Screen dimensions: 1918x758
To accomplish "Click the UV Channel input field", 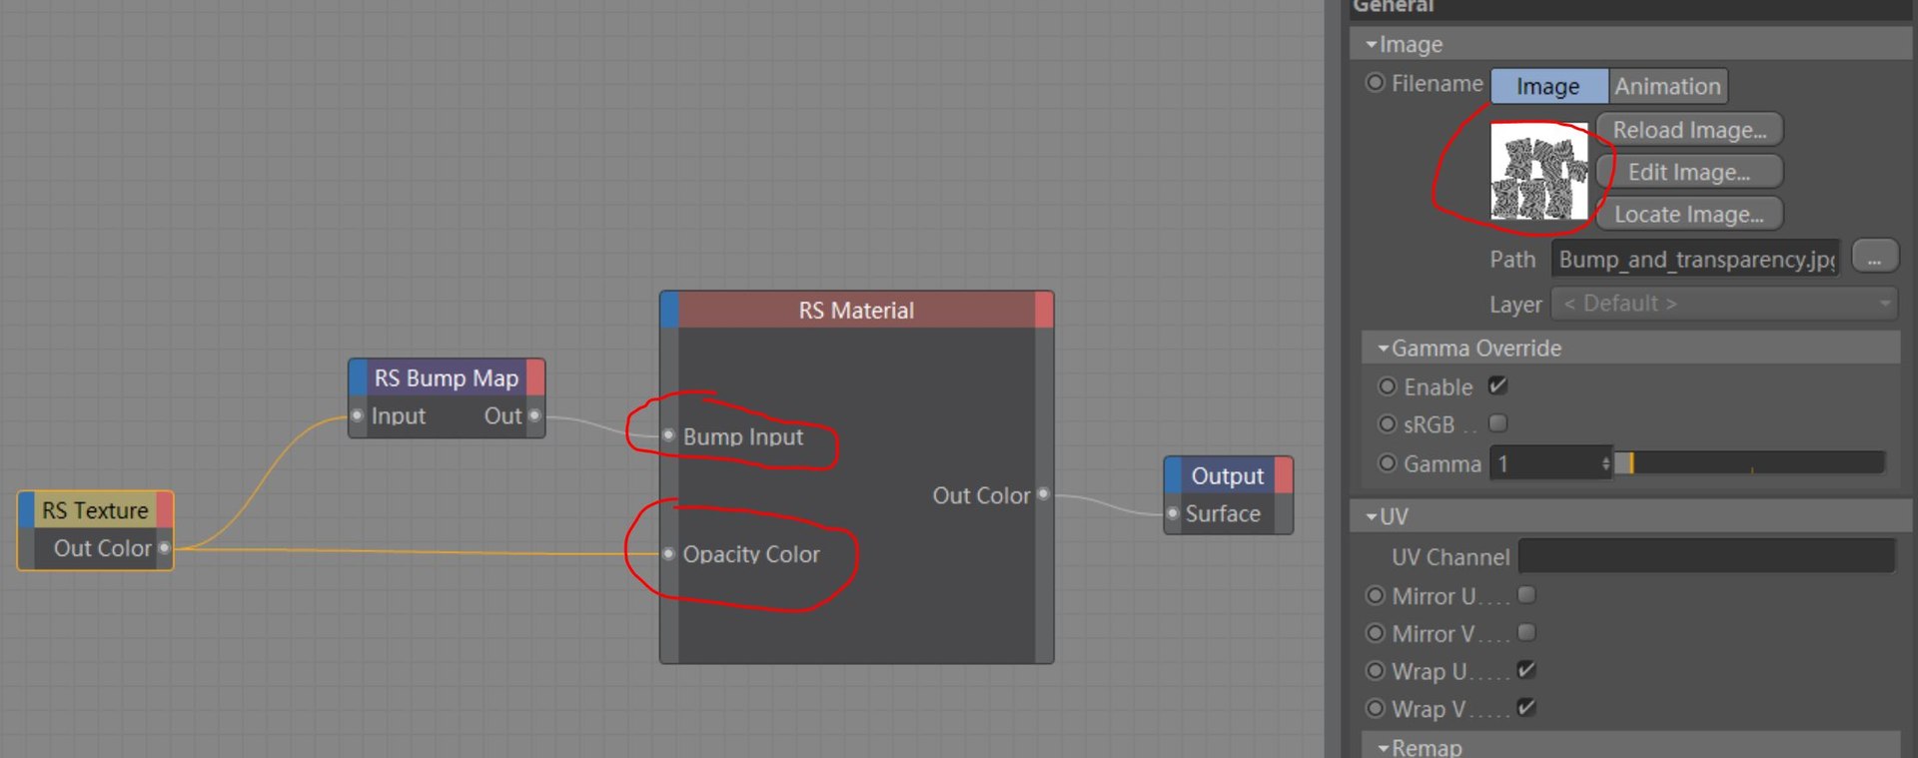I will [x=1706, y=556].
